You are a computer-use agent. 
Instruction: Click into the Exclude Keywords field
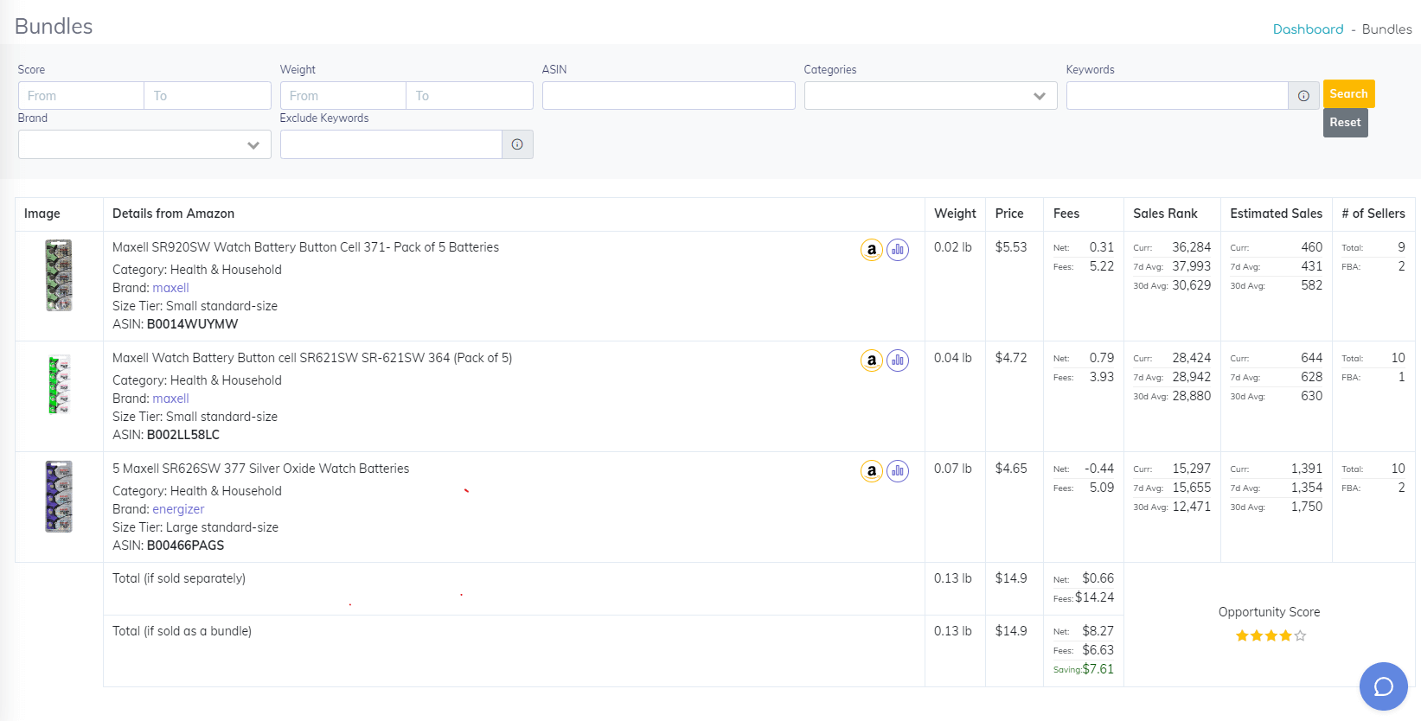391,144
